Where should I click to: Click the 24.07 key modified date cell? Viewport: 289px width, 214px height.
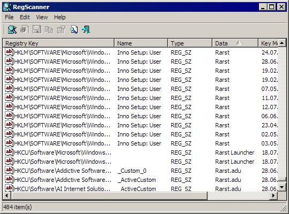click(269, 52)
